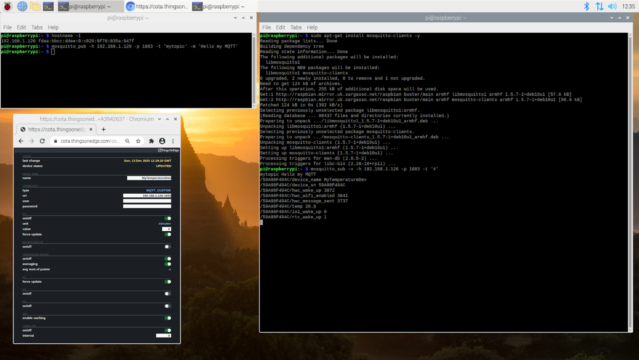Toggle the Battery Monitor on/off switch

pyautogui.click(x=167, y=247)
